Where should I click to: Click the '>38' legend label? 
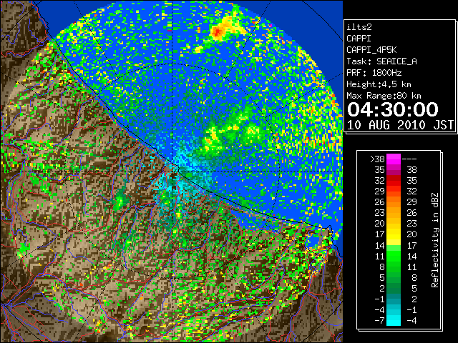[x=377, y=159]
